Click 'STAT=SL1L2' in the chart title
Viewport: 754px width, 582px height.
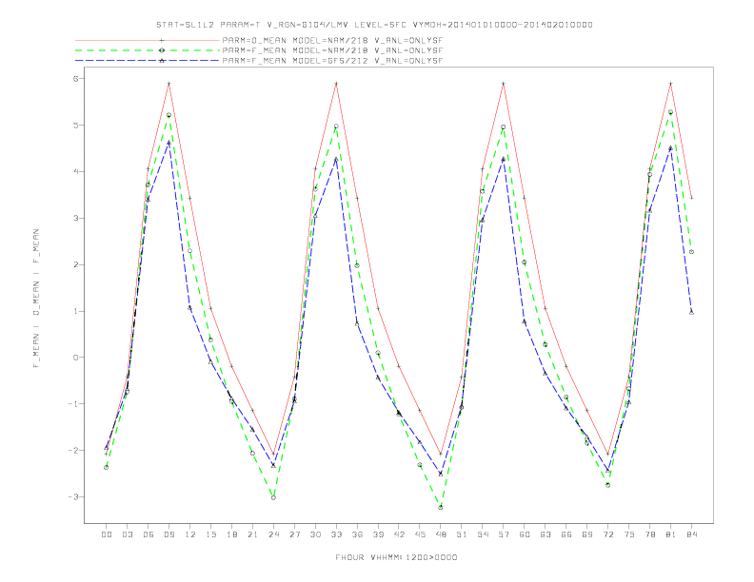[185, 25]
